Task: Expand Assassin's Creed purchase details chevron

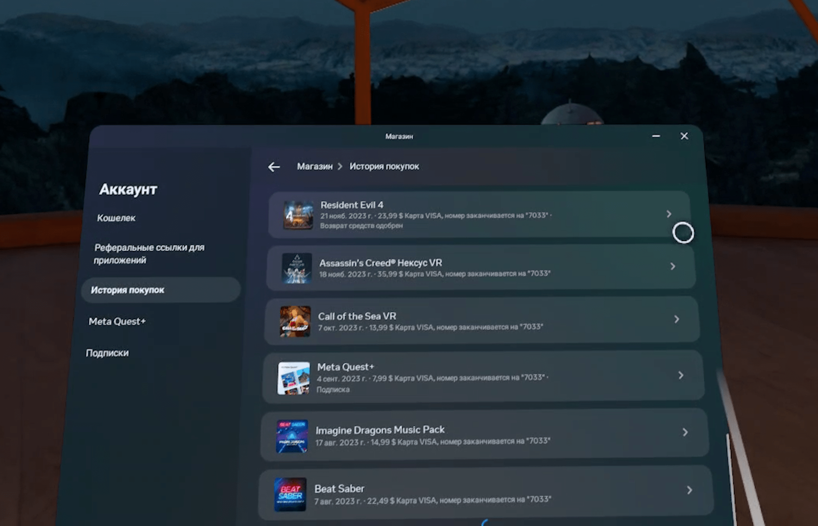Action: point(673,266)
